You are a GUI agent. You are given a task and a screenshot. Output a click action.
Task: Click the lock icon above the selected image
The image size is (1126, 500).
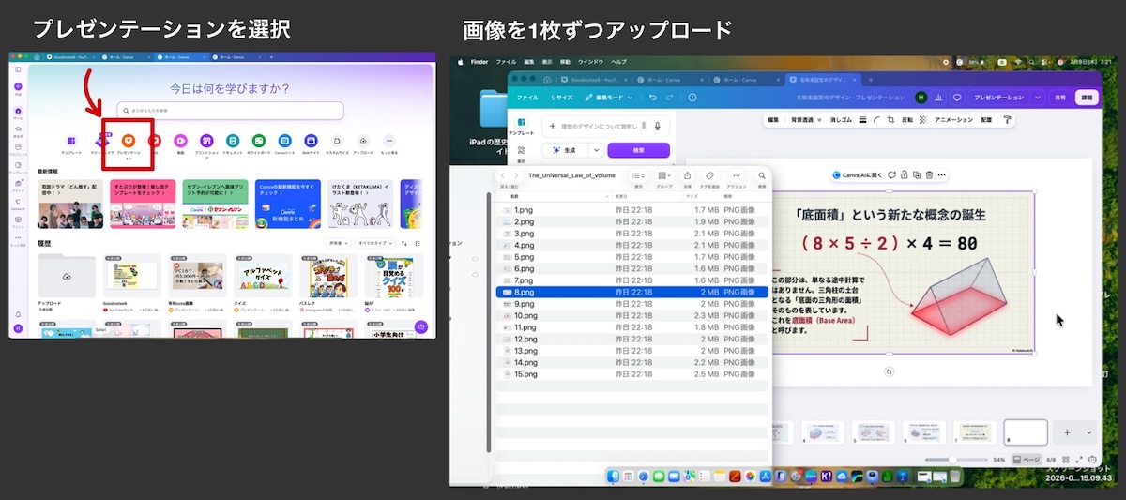904,174
